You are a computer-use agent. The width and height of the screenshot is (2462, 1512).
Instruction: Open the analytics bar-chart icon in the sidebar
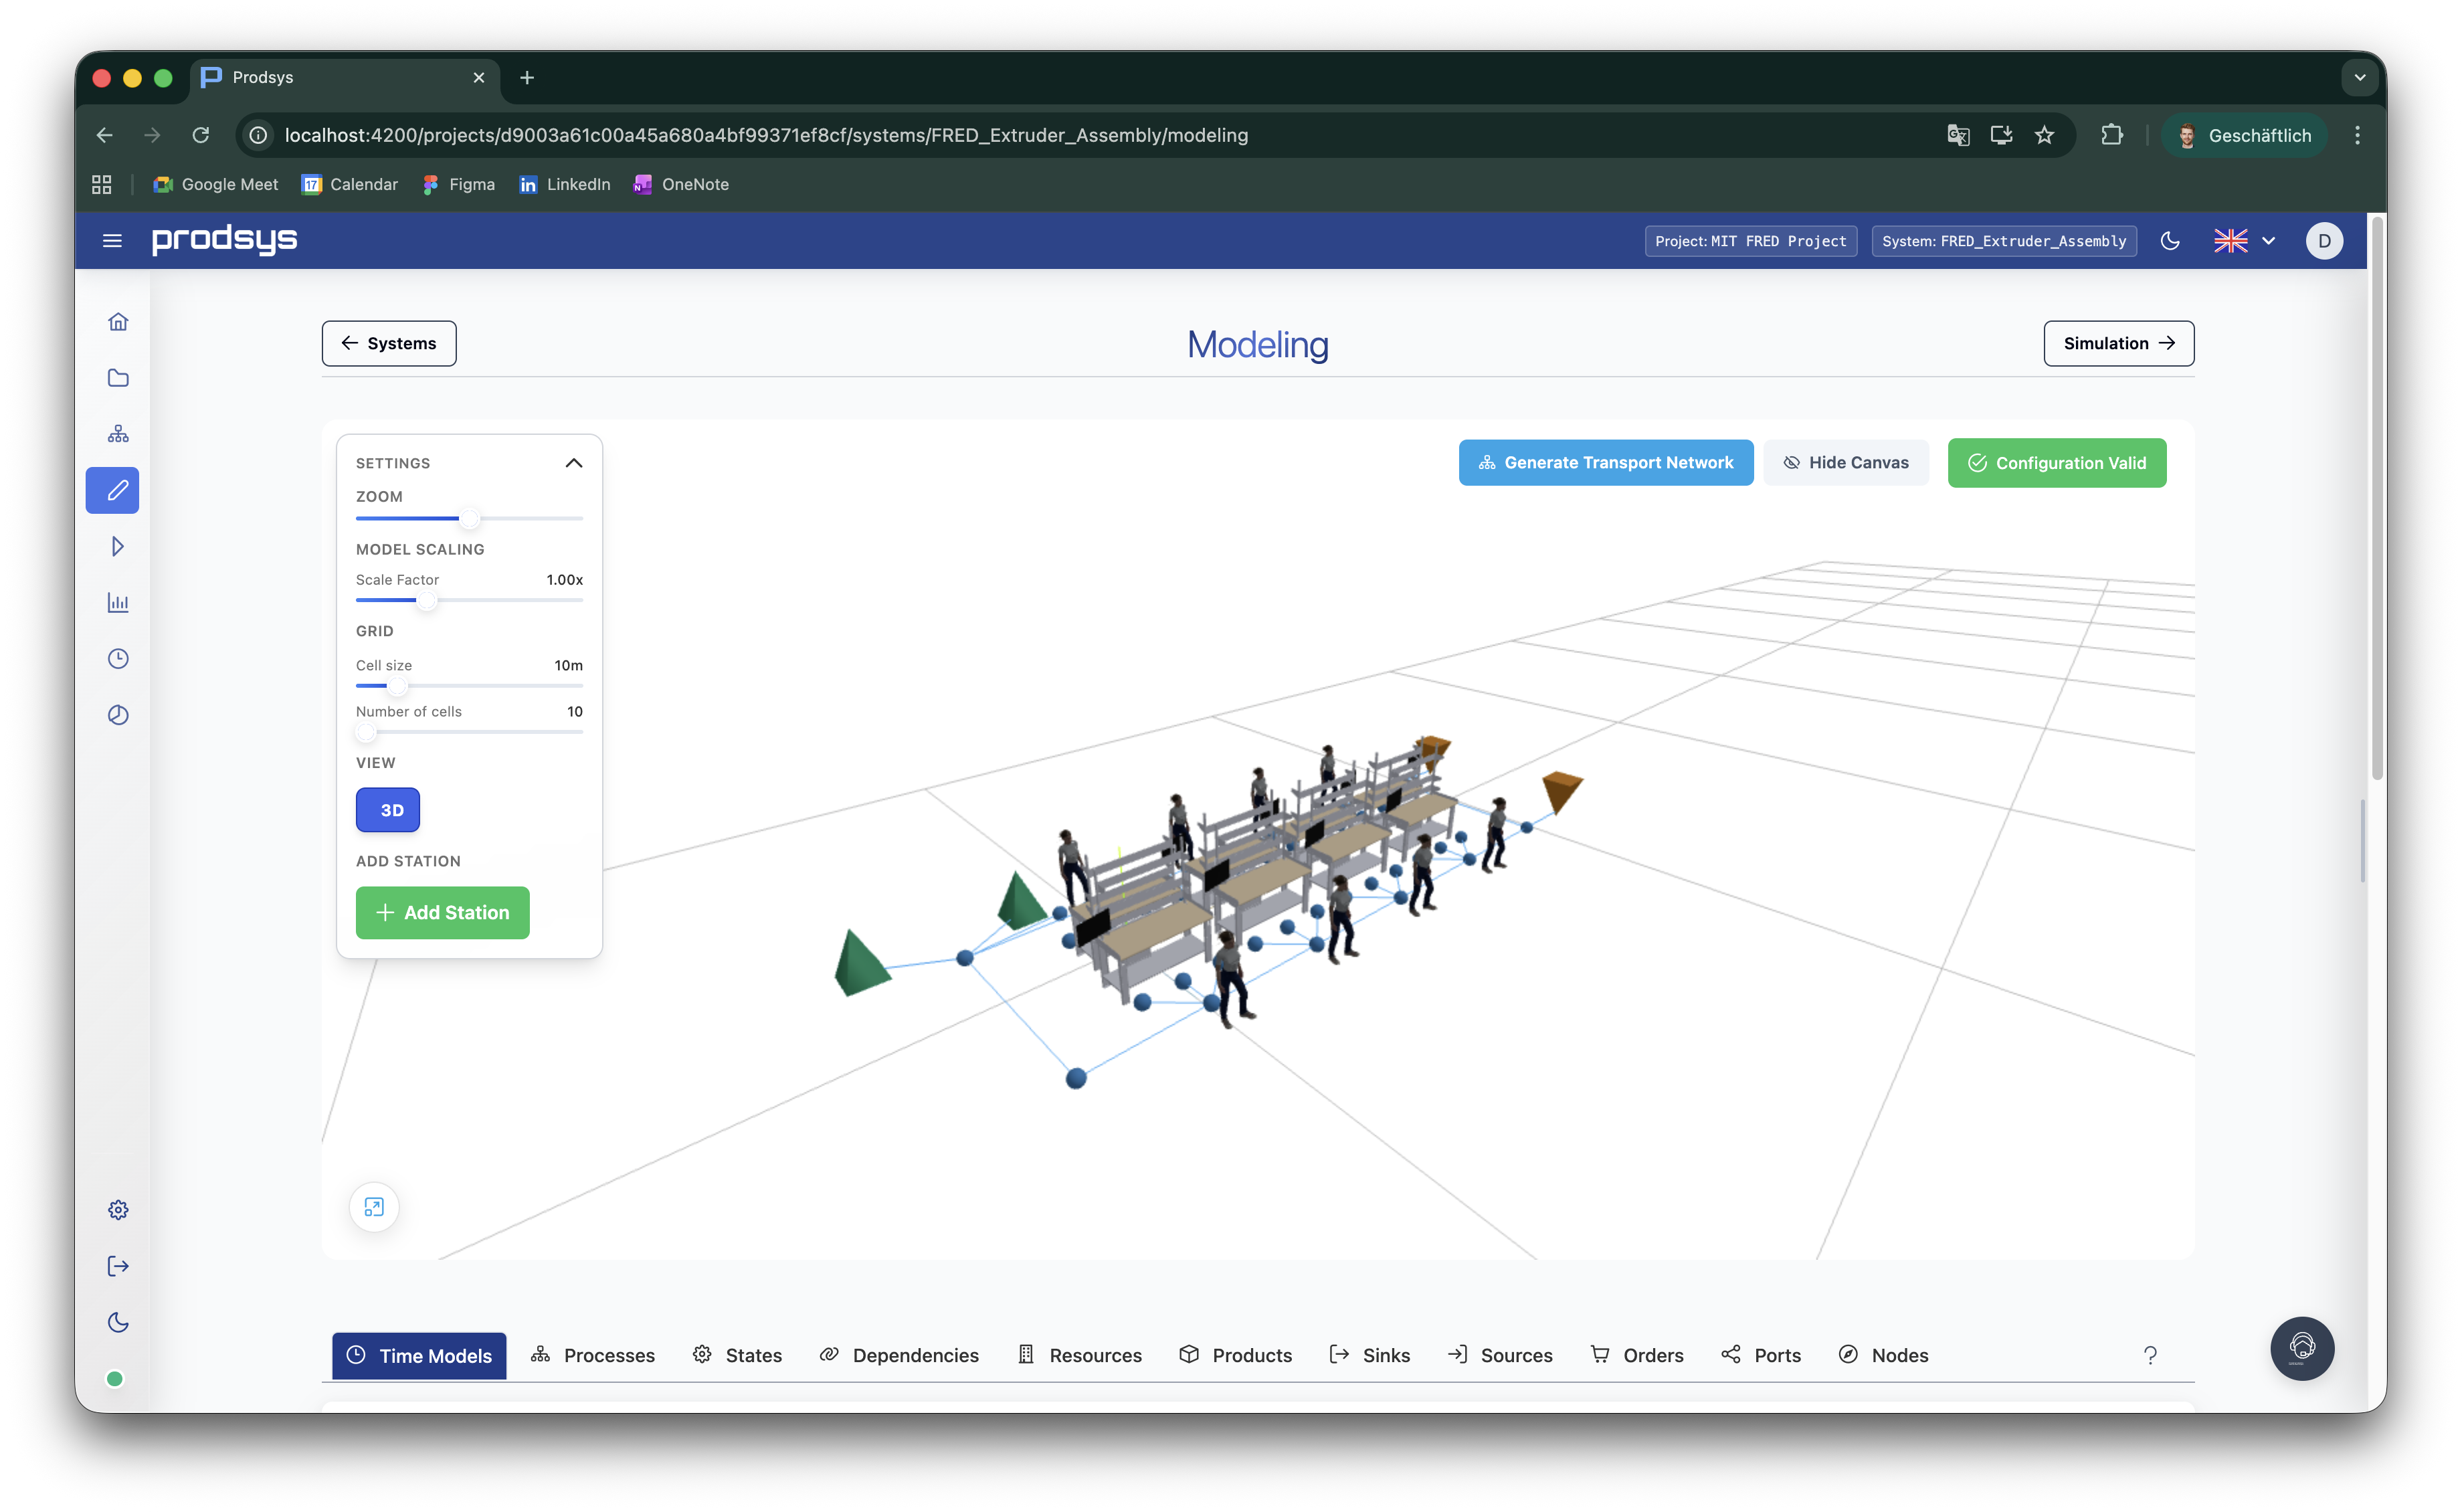click(117, 602)
